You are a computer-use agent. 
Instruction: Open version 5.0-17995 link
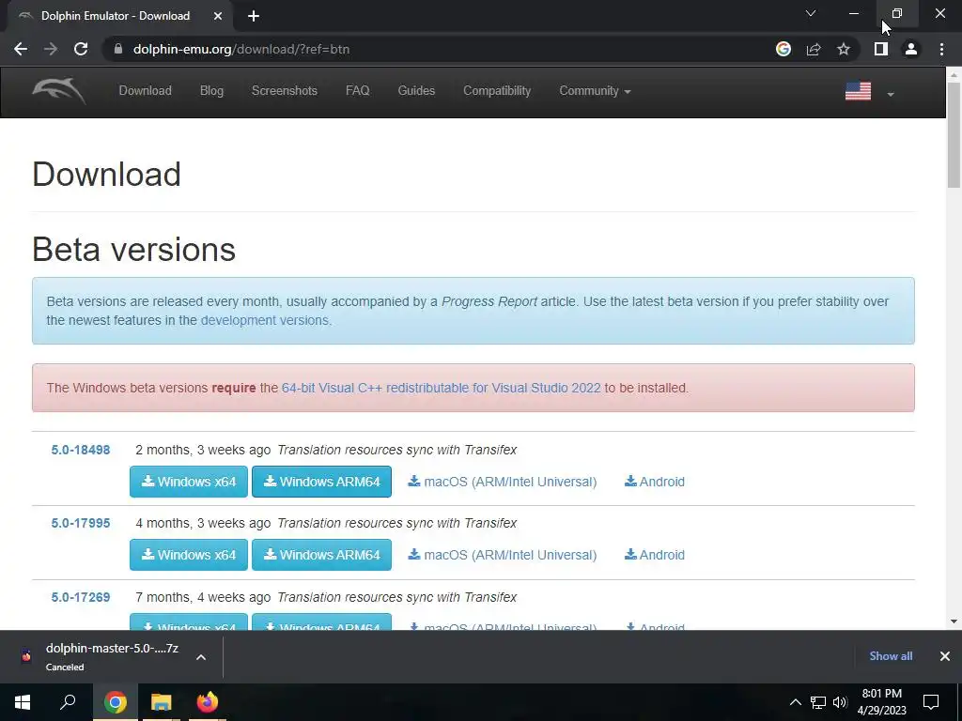tap(81, 524)
